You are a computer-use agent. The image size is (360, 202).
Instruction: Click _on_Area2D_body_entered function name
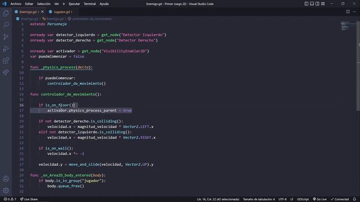66,175
